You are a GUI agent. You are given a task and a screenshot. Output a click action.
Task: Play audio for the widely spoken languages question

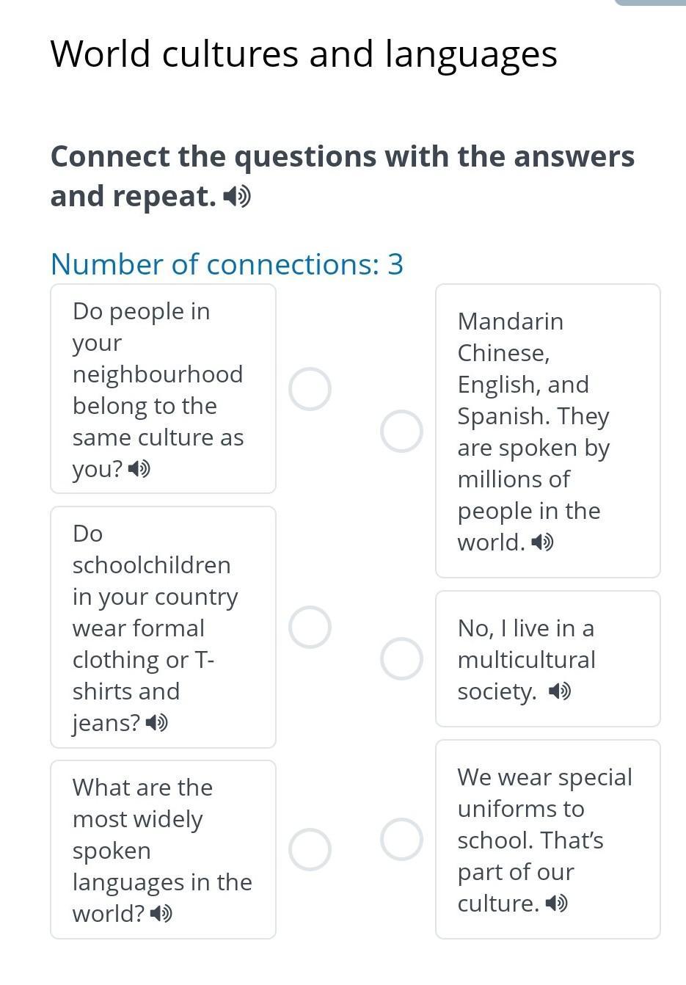pos(161,914)
